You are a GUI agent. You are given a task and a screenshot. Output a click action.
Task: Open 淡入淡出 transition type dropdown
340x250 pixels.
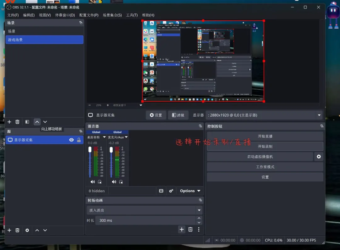(144, 210)
